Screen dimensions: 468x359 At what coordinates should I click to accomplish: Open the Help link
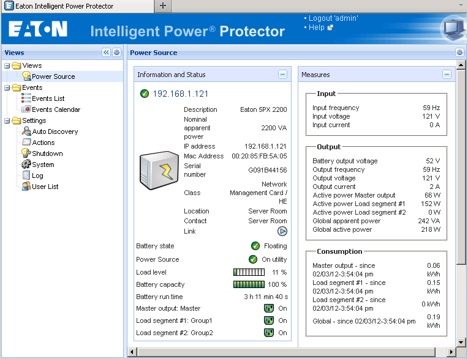click(x=317, y=28)
